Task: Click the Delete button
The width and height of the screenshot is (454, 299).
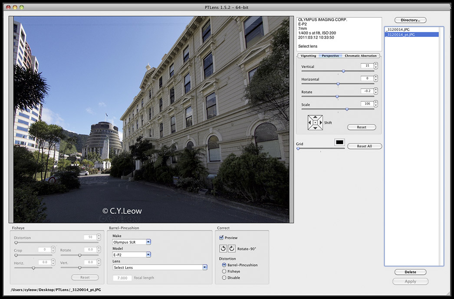Action: [x=410, y=272]
